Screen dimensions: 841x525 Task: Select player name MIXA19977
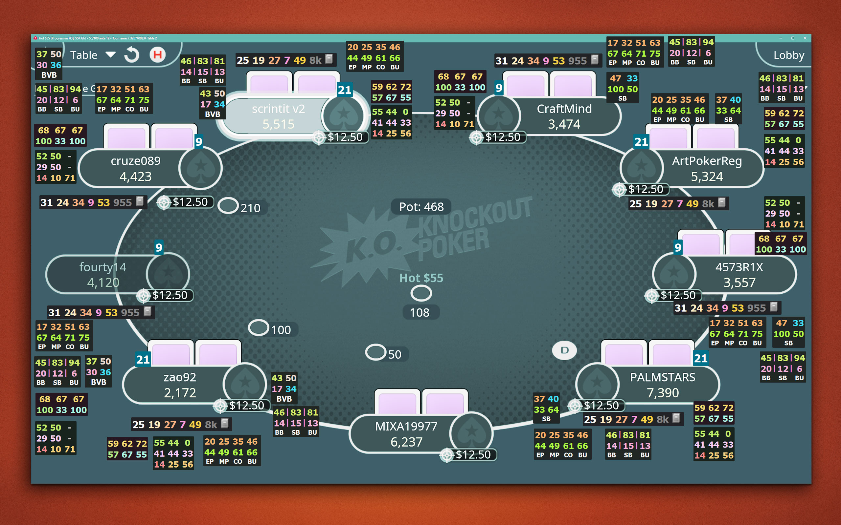406,426
